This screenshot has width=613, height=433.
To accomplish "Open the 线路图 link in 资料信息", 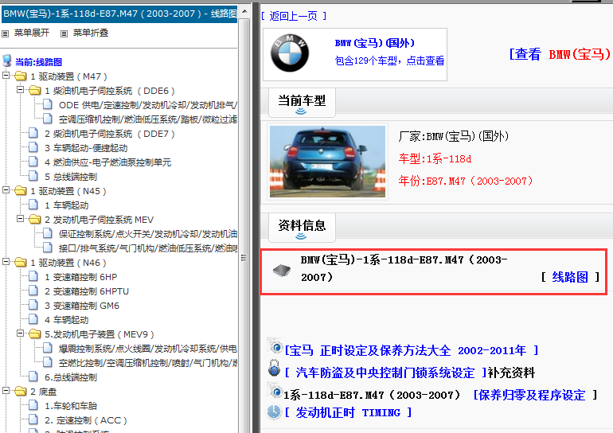I will pyautogui.click(x=570, y=277).
